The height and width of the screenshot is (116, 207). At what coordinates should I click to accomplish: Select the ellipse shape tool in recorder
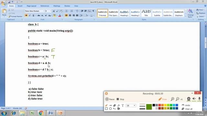click(110, 109)
